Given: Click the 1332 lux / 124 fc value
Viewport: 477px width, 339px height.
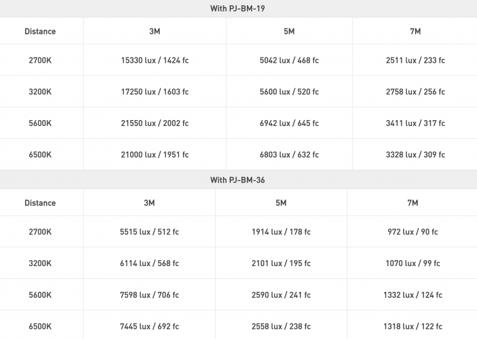Looking at the screenshot, I should click(413, 295).
